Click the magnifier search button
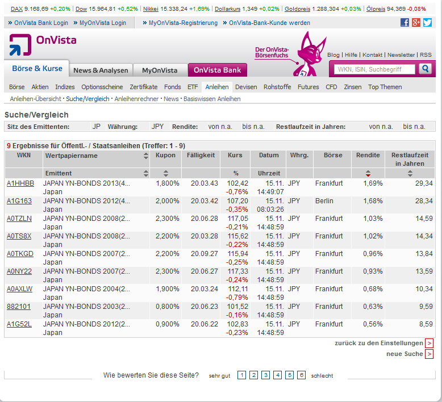The image size is (442, 402). click(425, 69)
